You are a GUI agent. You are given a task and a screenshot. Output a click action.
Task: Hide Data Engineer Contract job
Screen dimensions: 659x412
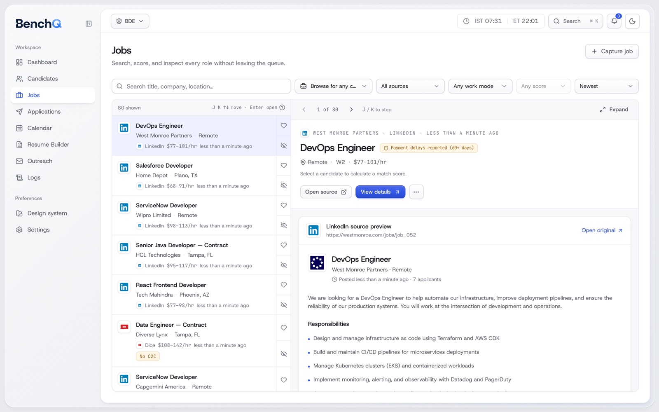[x=284, y=354]
